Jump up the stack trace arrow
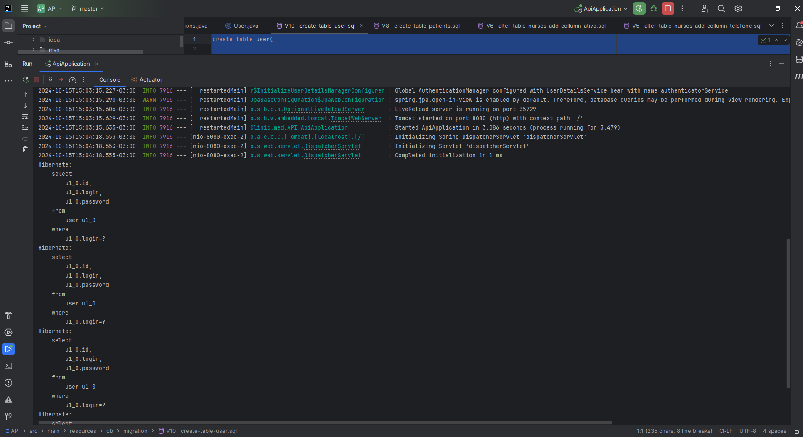803x437 pixels. pos(25,95)
